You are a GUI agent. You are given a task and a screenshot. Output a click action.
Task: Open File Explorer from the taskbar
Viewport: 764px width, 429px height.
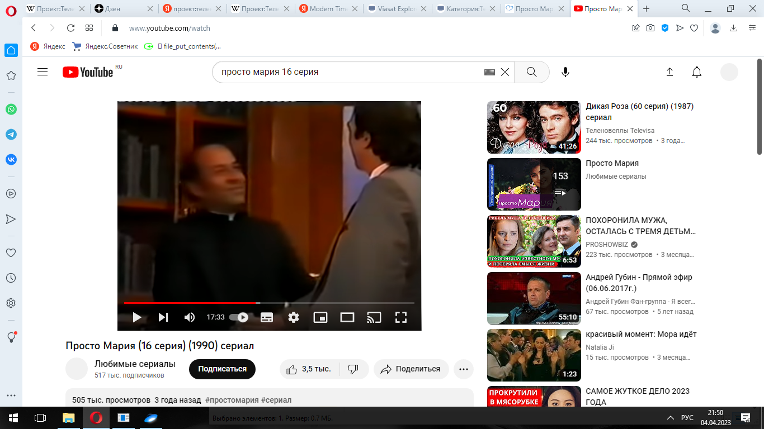68,418
